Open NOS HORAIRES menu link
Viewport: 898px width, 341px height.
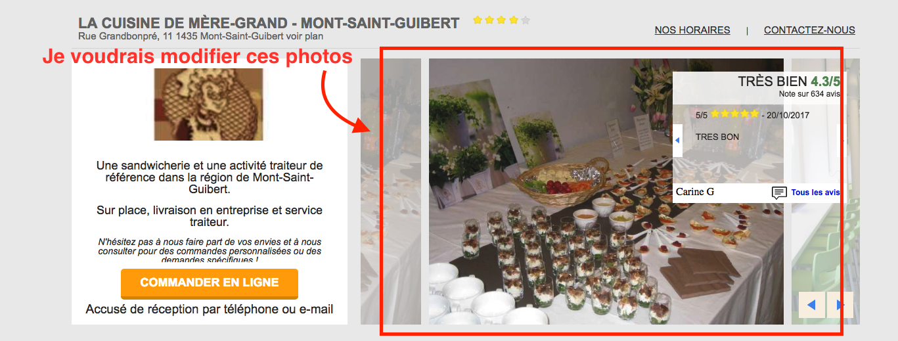point(692,30)
